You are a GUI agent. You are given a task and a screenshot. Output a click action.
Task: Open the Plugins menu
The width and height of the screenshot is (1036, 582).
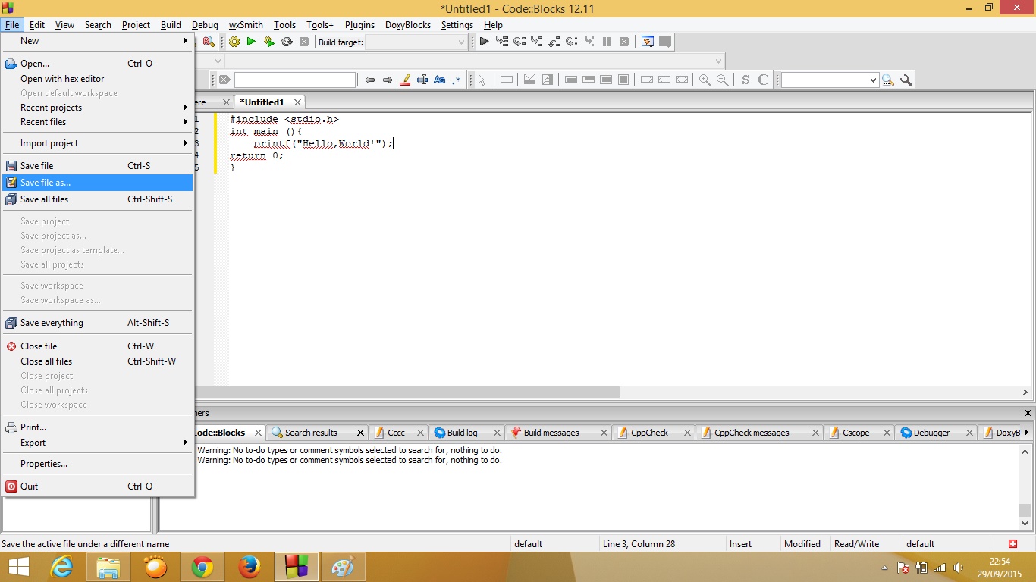pos(359,25)
